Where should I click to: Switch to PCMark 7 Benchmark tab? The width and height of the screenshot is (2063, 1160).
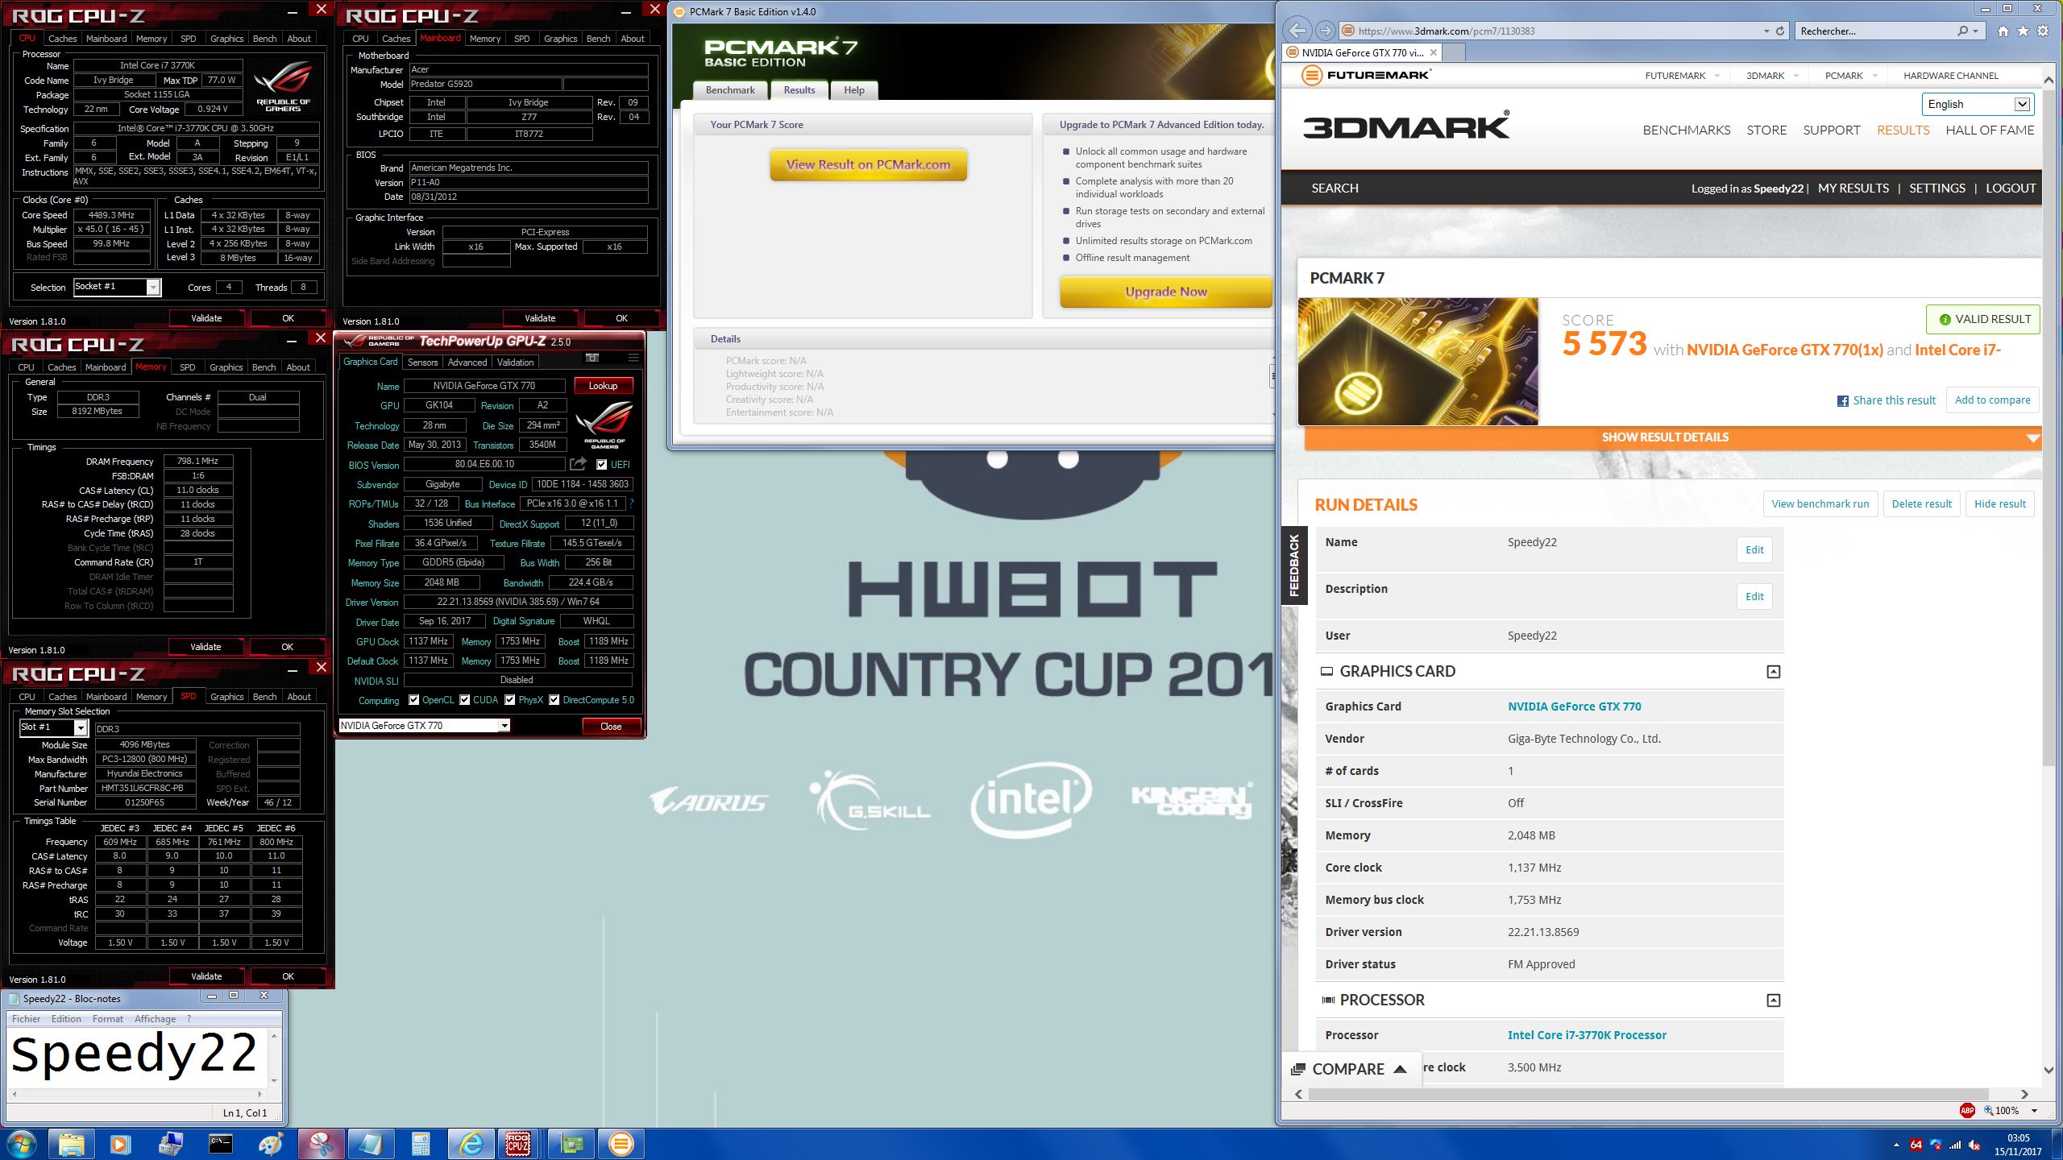(x=730, y=90)
